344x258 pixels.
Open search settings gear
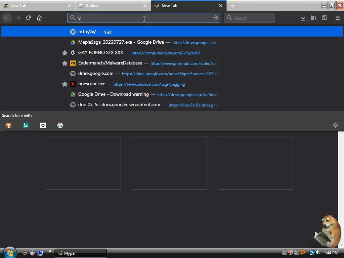tap(336, 125)
